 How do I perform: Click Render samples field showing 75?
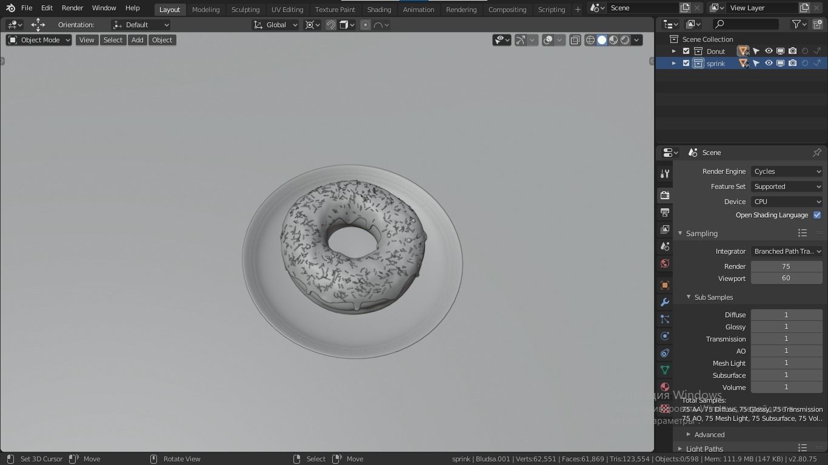787,266
